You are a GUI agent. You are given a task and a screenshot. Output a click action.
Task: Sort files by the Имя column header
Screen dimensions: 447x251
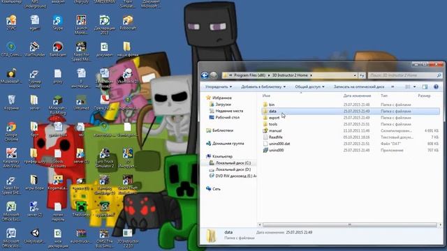point(266,96)
